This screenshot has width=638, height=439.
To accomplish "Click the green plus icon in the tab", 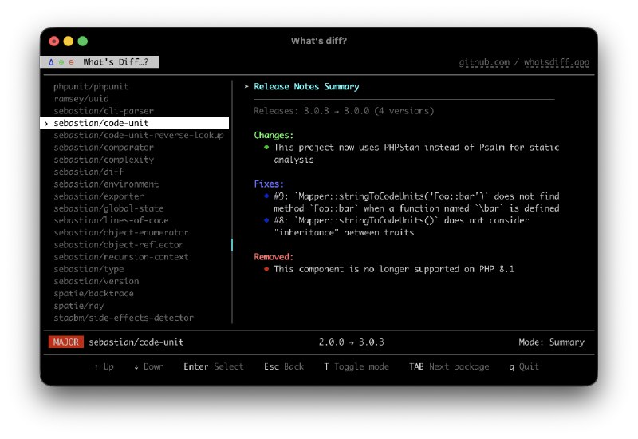I will click(61, 62).
